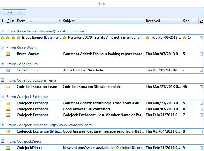The height and width of the screenshot is (151, 204).
Task: Click envelope icon in CodejockDirect message row
Action: [x=8, y=148]
